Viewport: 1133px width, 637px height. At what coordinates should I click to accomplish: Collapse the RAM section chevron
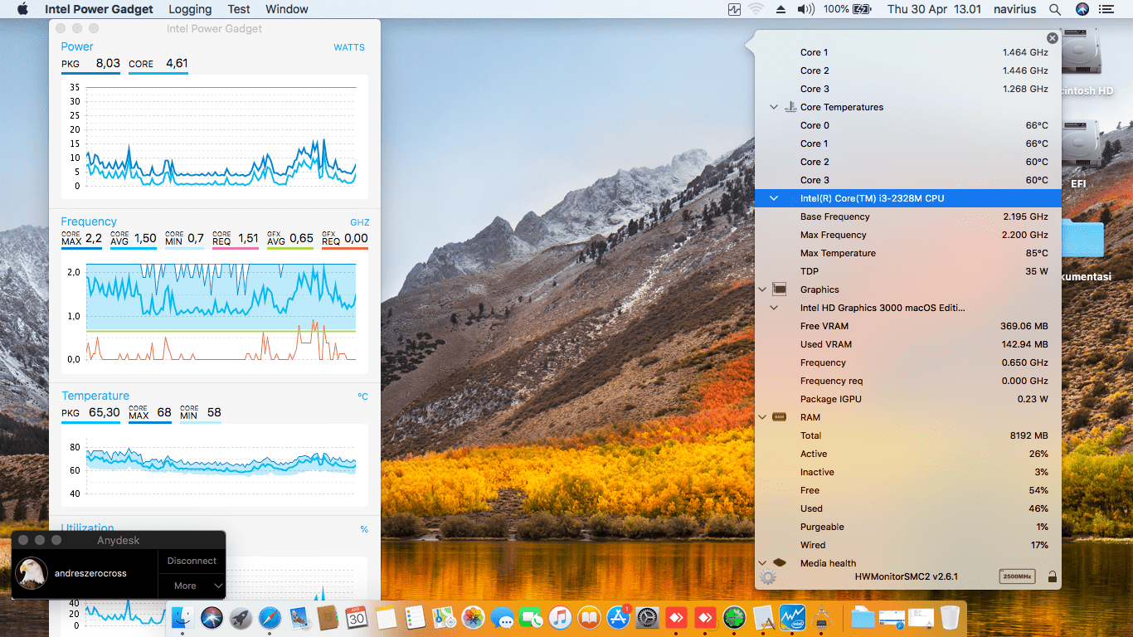(762, 417)
